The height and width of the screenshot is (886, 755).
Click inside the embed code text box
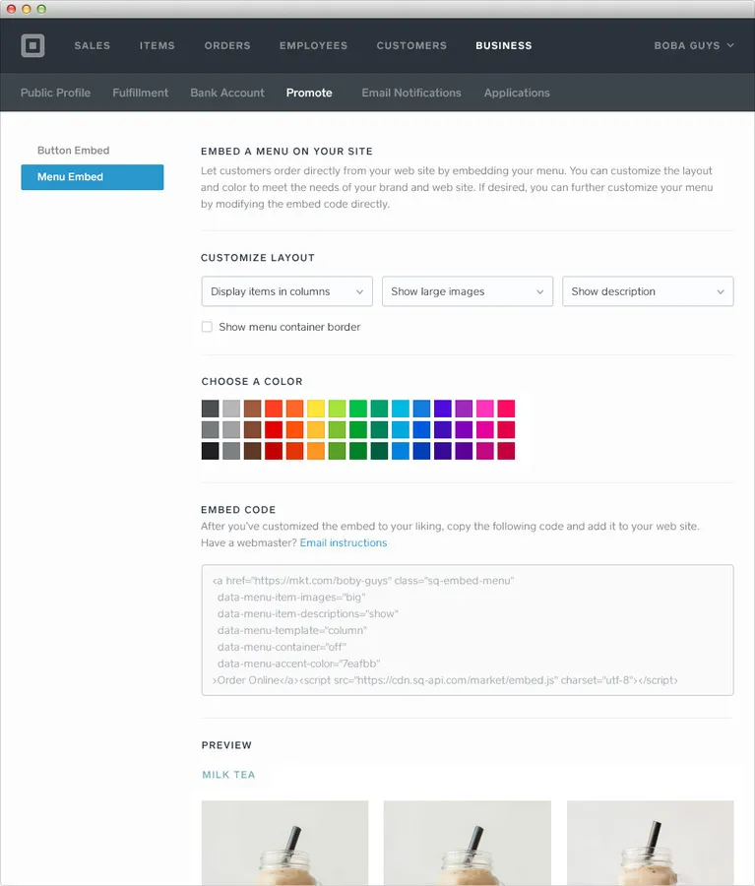click(x=468, y=630)
